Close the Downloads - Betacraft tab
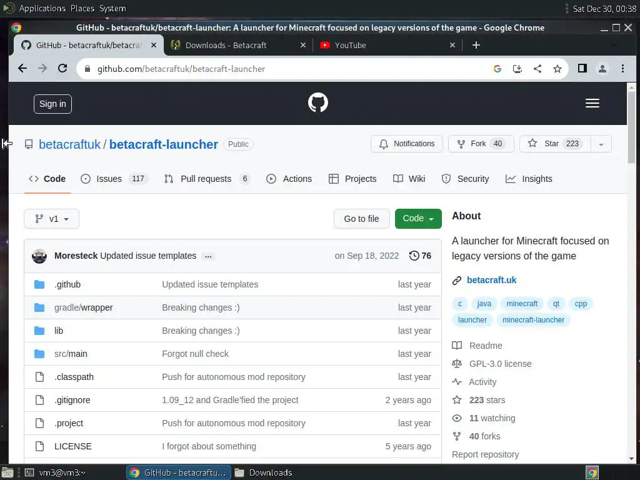This screenshot has width=640, height=480. pos(303,45)
